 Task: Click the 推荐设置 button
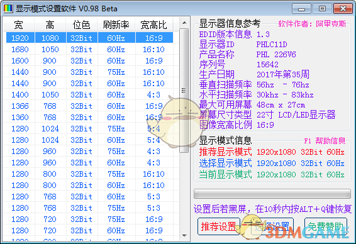point(219,226)
